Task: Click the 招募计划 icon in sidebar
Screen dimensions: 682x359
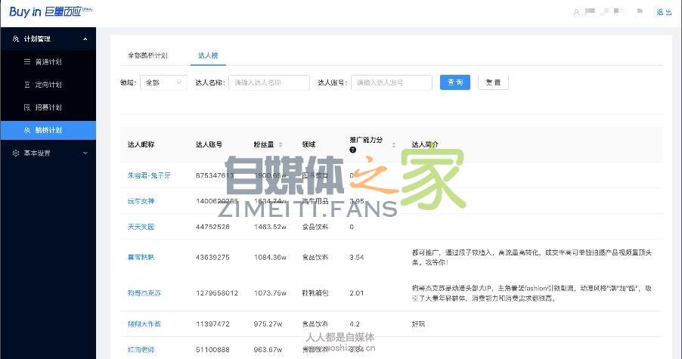Action: (27, 107)
